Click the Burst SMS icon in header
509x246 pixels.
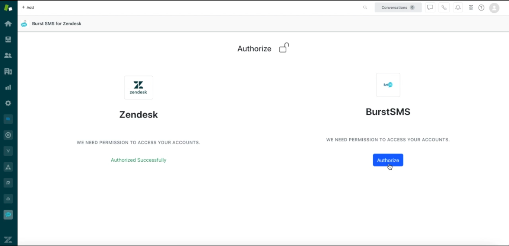(x=24, y=24)
